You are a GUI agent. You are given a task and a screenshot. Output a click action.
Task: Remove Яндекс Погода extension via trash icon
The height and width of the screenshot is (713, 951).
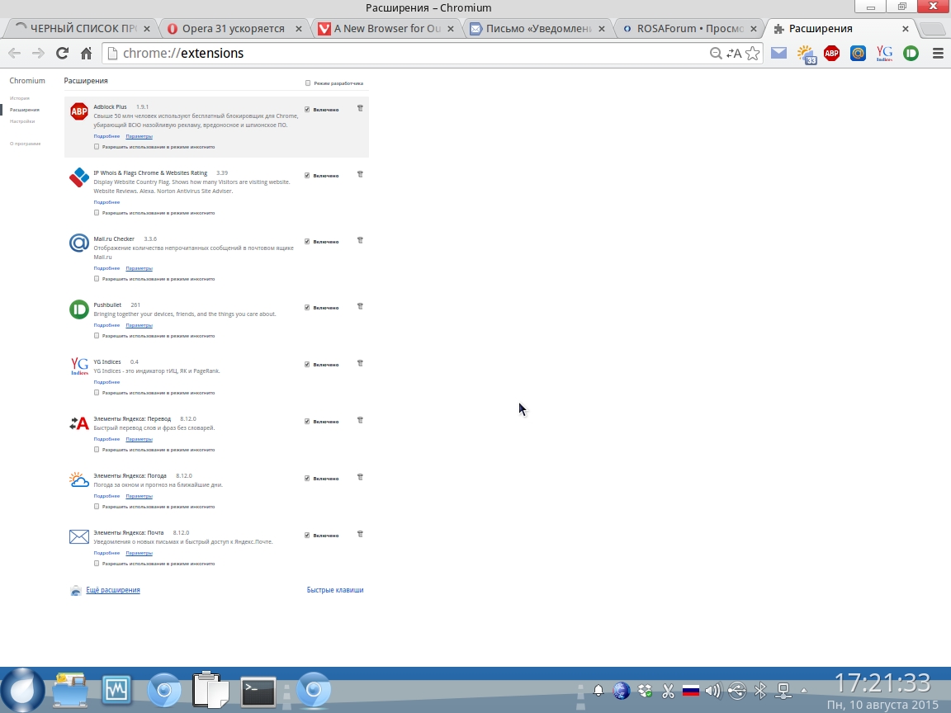[x=360, y=478]
